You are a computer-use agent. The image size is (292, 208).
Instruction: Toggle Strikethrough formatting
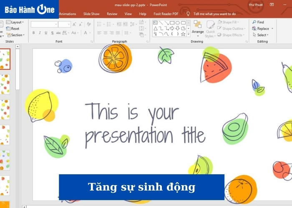[x=58, y=33]
